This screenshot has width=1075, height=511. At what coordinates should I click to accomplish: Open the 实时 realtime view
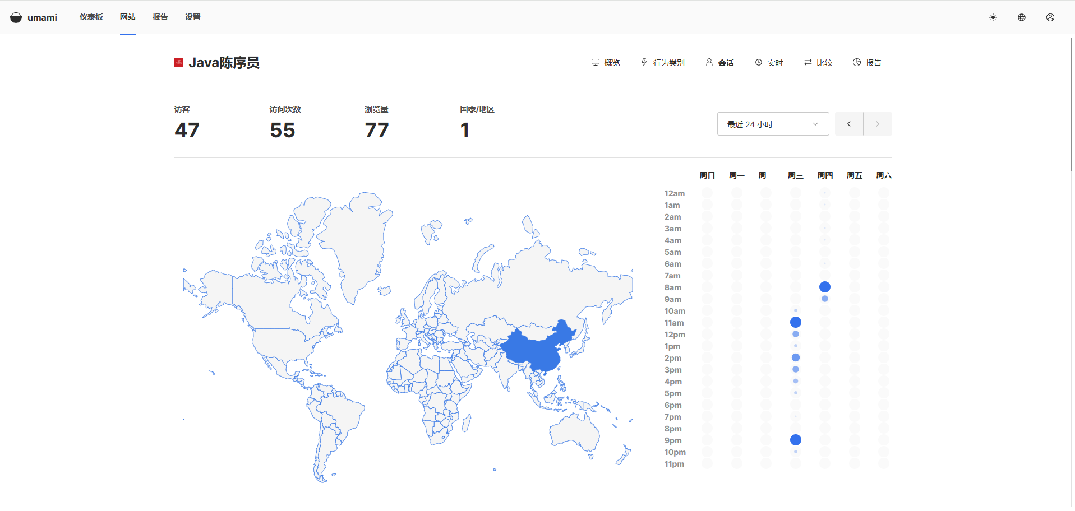pos(769,63)
